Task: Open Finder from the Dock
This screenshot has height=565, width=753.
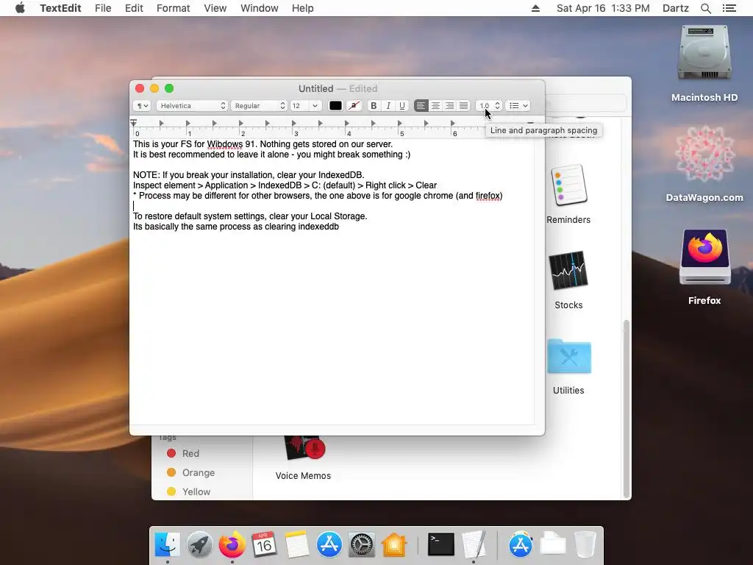Action: (x=168, y=545)
